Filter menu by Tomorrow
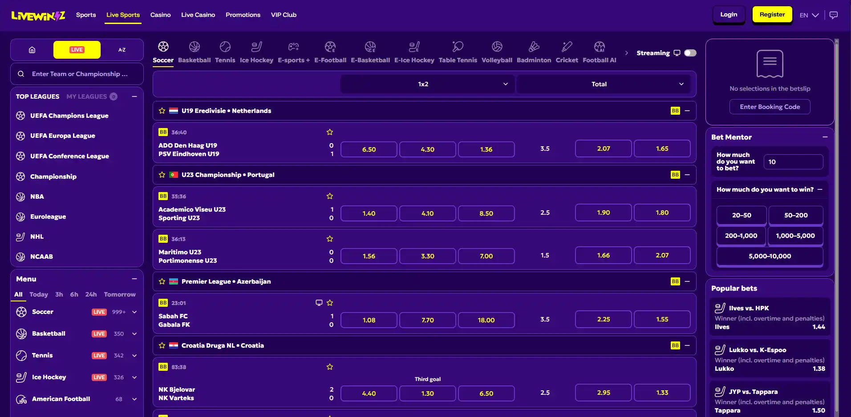 coord(120,294)
